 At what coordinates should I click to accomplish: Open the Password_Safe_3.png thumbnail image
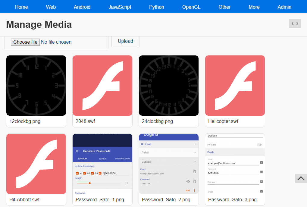click(235, 164)
